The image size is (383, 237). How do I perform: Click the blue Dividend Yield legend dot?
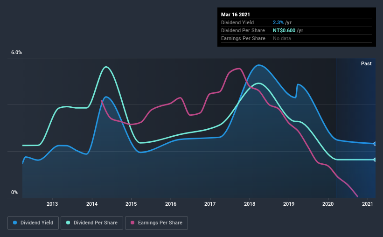pyautogui.click(x=15, y=223)
